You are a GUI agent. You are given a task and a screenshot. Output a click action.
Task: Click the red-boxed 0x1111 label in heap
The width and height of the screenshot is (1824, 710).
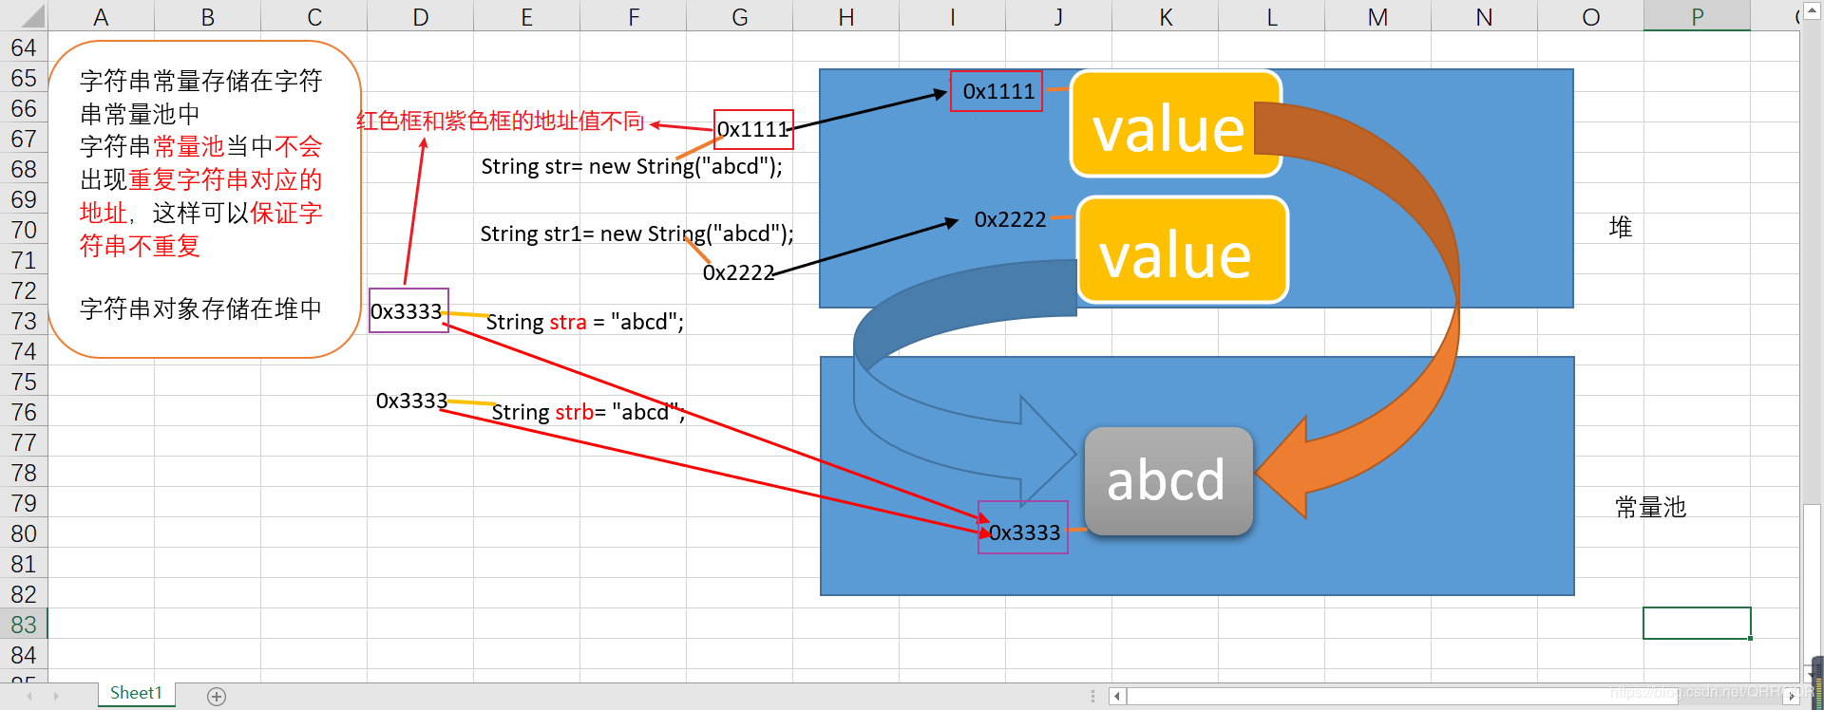[x=997, y=91]
